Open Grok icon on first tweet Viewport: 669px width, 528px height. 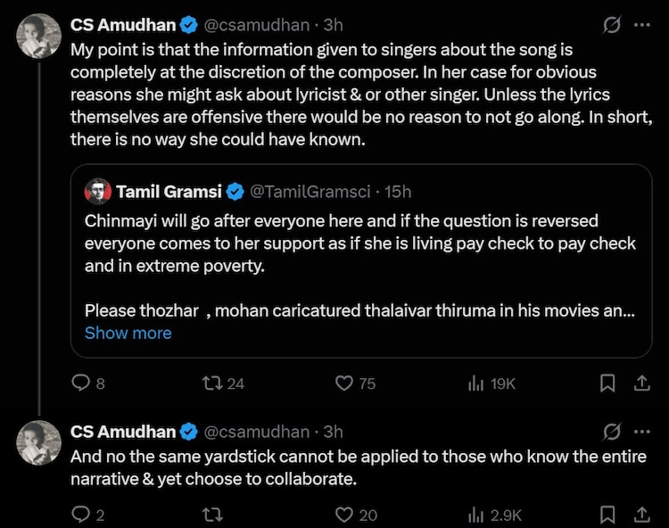click(x=611, y=25)
